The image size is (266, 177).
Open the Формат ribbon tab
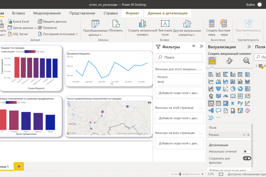(132, 13)
